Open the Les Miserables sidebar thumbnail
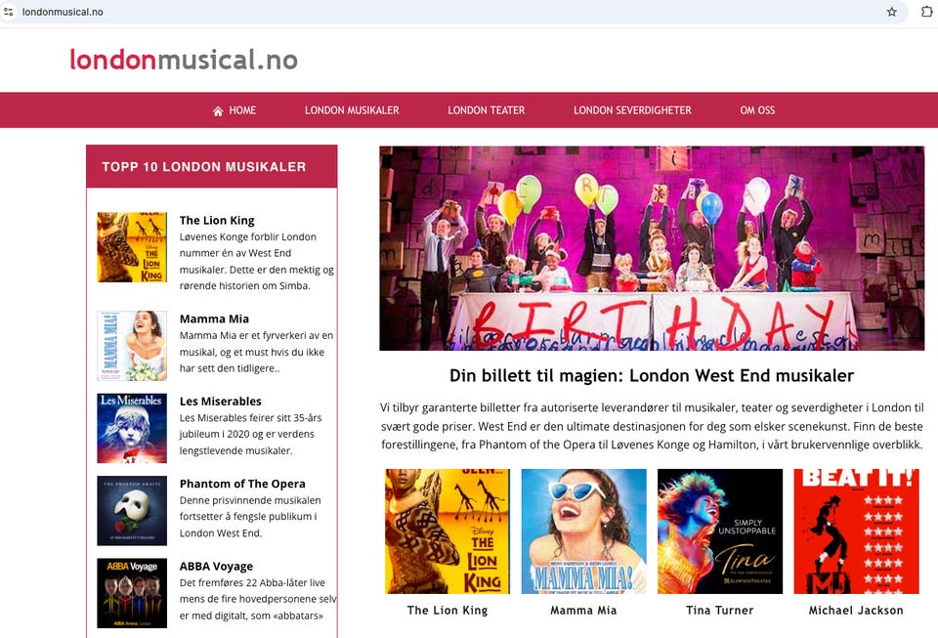The image size is (938, 638). click(x=132, y=428)
